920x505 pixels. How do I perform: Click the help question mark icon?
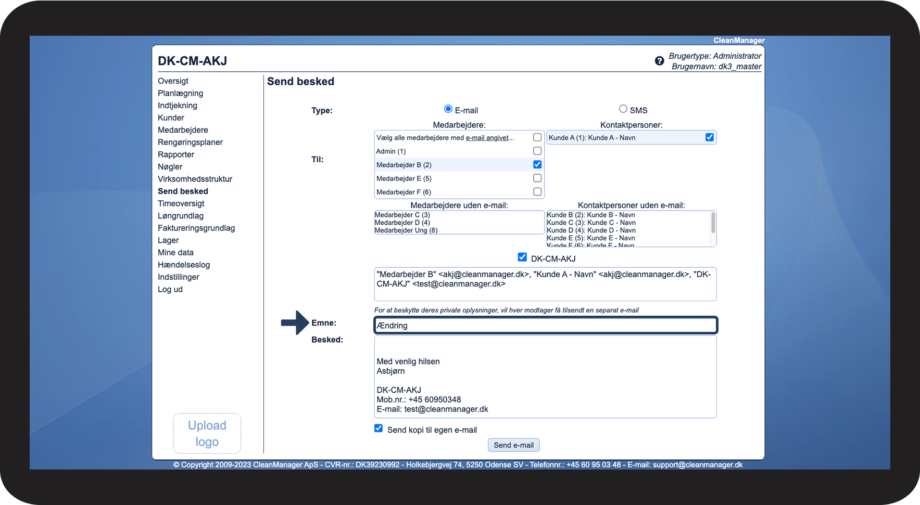pyautogui.click(x=659, y=61)
